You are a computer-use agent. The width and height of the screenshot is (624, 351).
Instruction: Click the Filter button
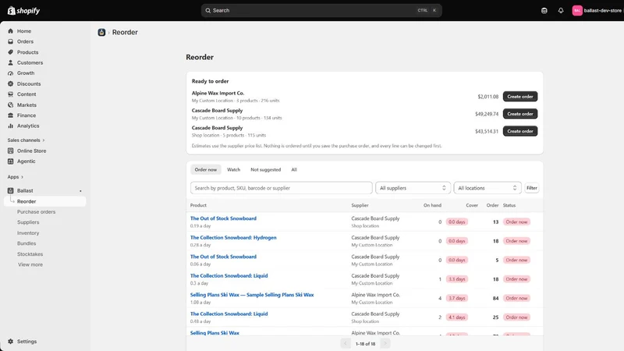pyautogui.click(x=532, y=188)
